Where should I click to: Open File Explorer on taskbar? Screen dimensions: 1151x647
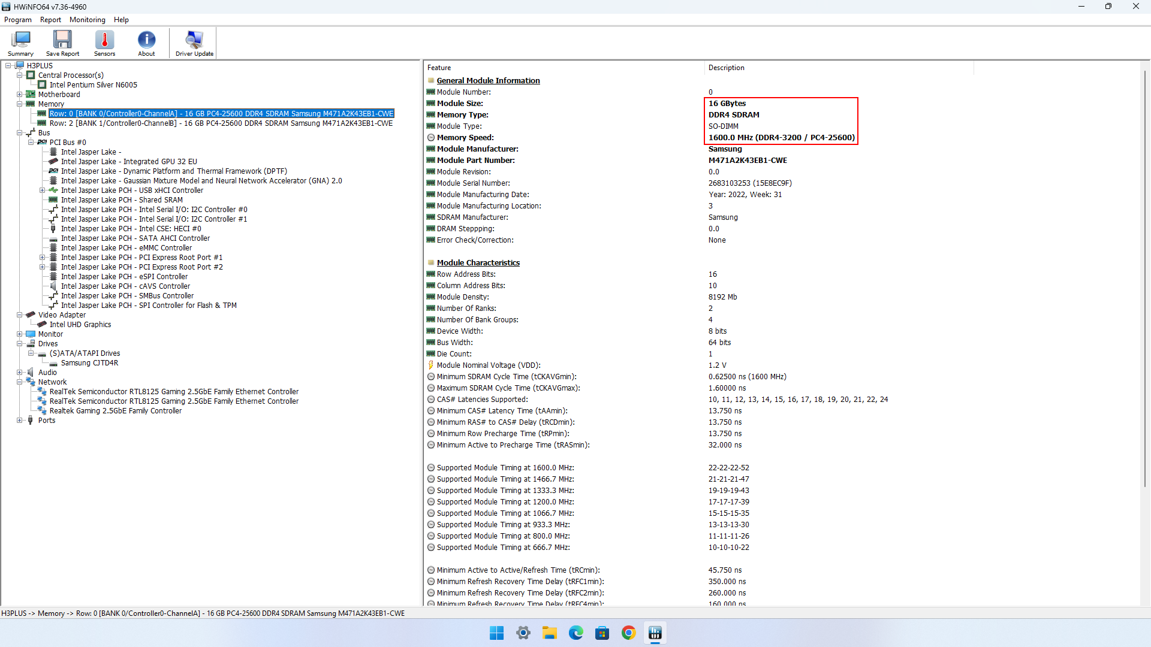click(550, 633)
